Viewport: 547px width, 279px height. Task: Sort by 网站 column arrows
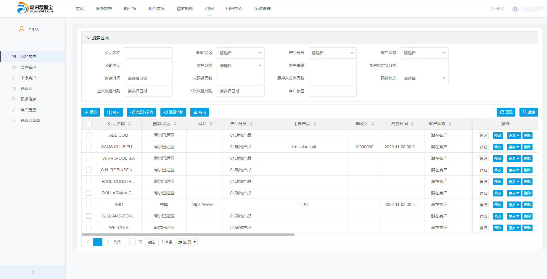211,124
